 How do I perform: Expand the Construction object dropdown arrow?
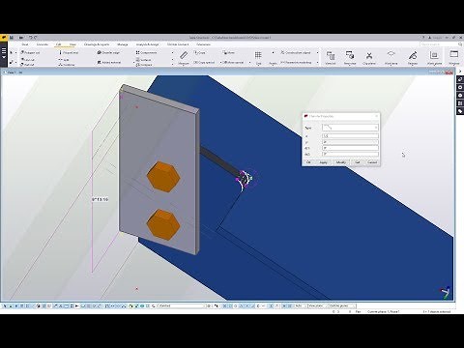pos(317,52)
